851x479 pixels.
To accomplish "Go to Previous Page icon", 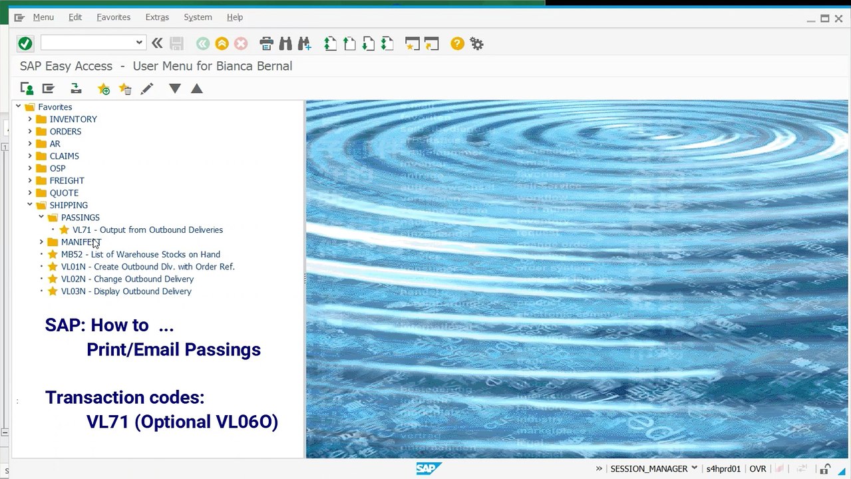I will pyautogui.click(x=350, y=44).
